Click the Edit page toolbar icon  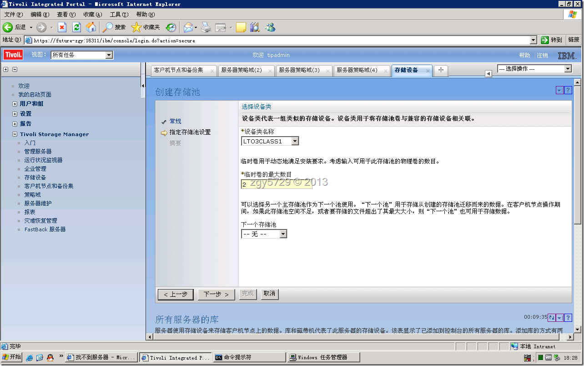tap(221, 27)
